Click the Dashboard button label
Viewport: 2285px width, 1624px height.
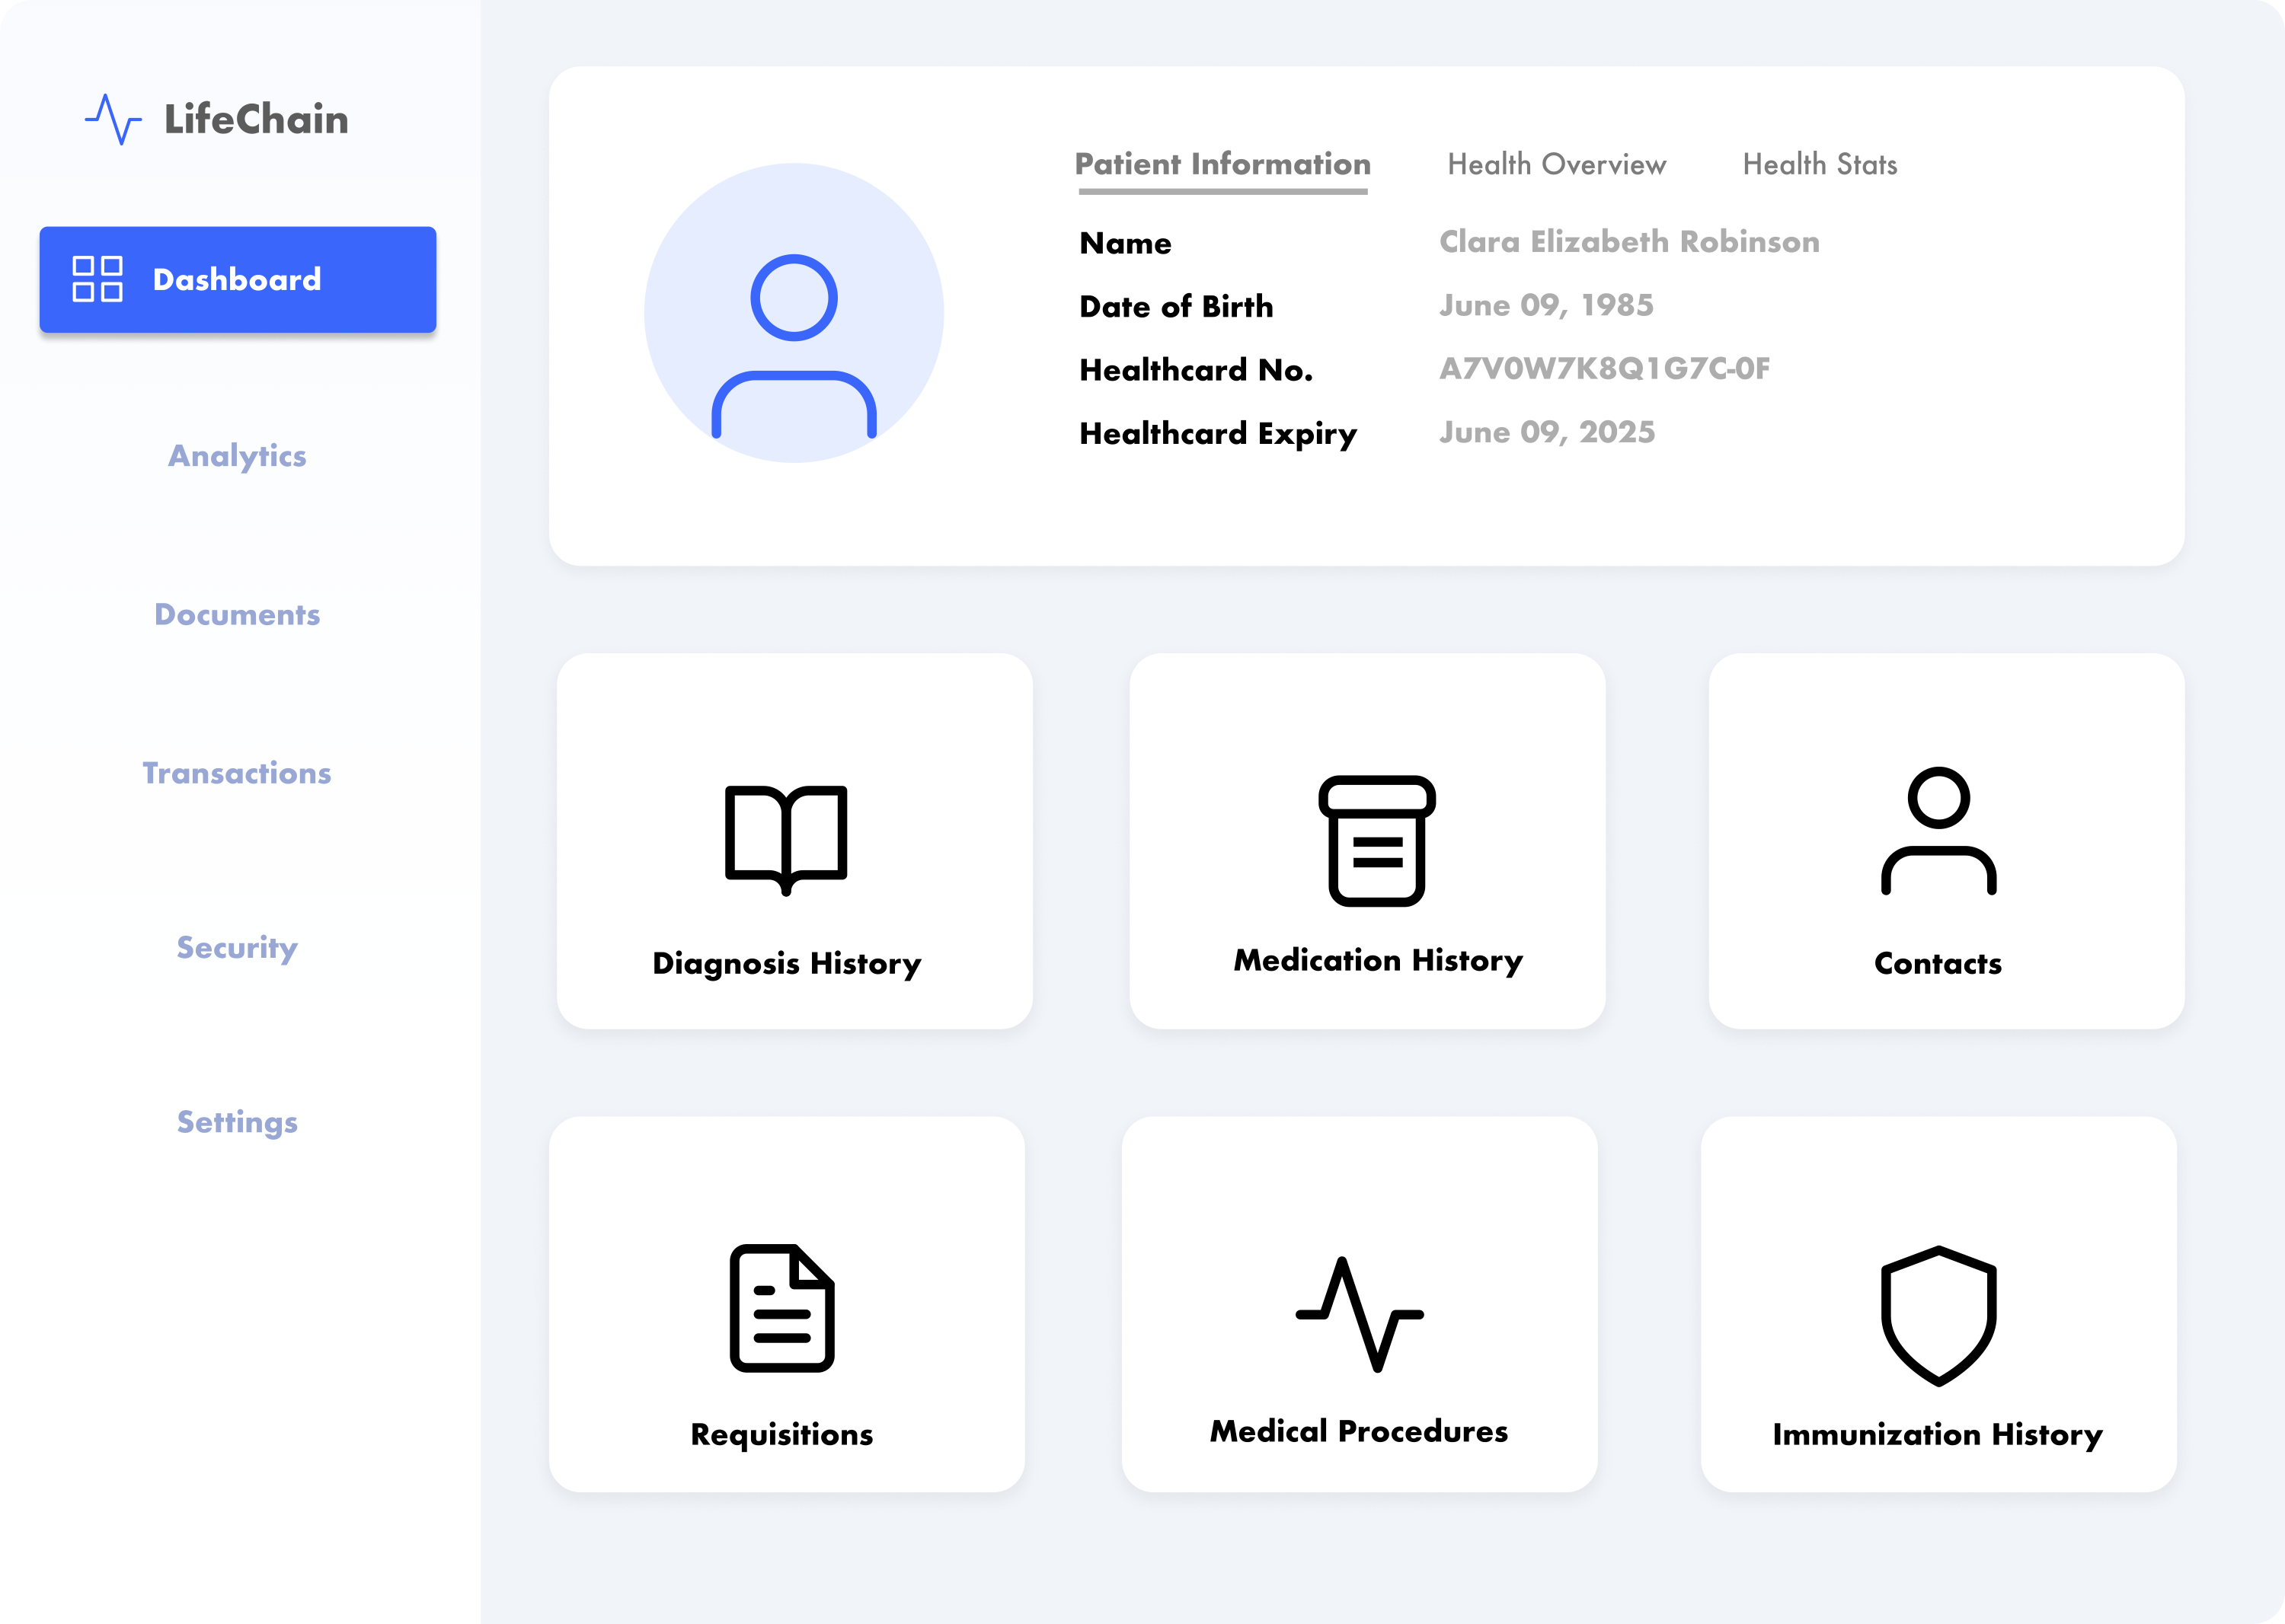click(237, 279)
